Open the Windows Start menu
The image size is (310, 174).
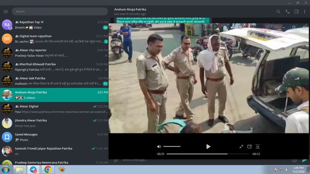(x=5, y=170)
